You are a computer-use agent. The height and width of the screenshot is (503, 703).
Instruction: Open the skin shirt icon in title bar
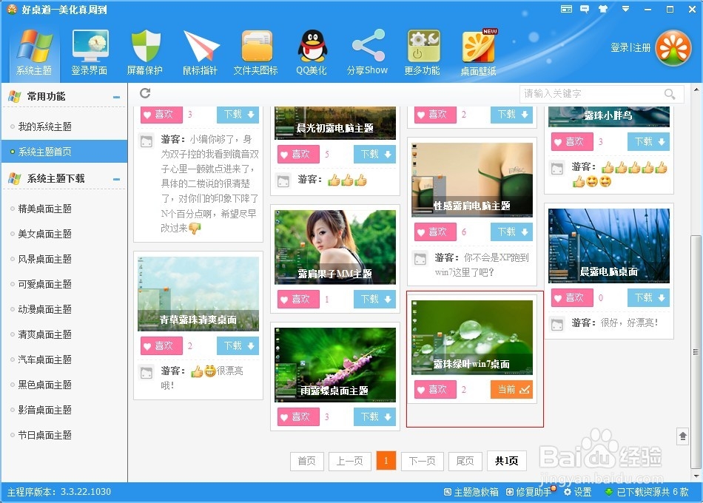pos(603,9)
